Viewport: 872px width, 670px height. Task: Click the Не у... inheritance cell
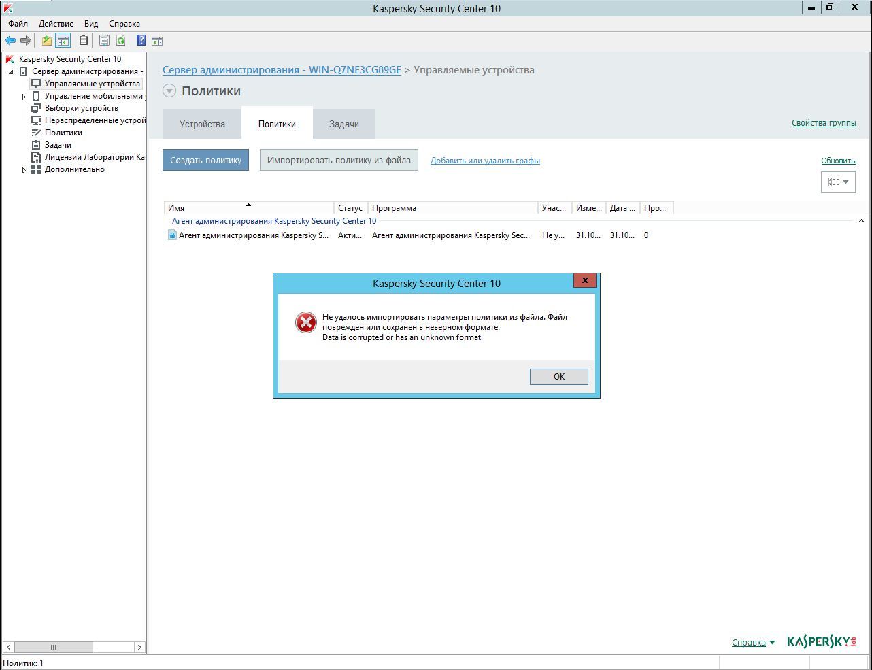click(553, 235)
